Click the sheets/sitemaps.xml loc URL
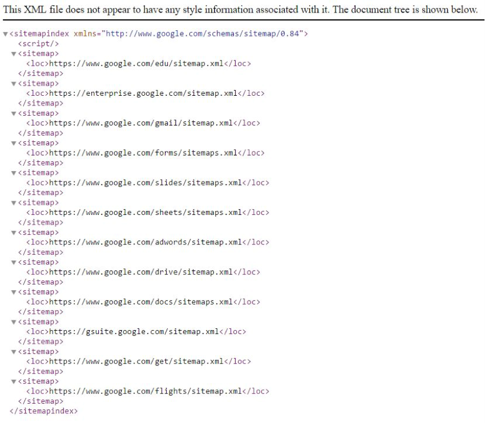 point(145,213)
